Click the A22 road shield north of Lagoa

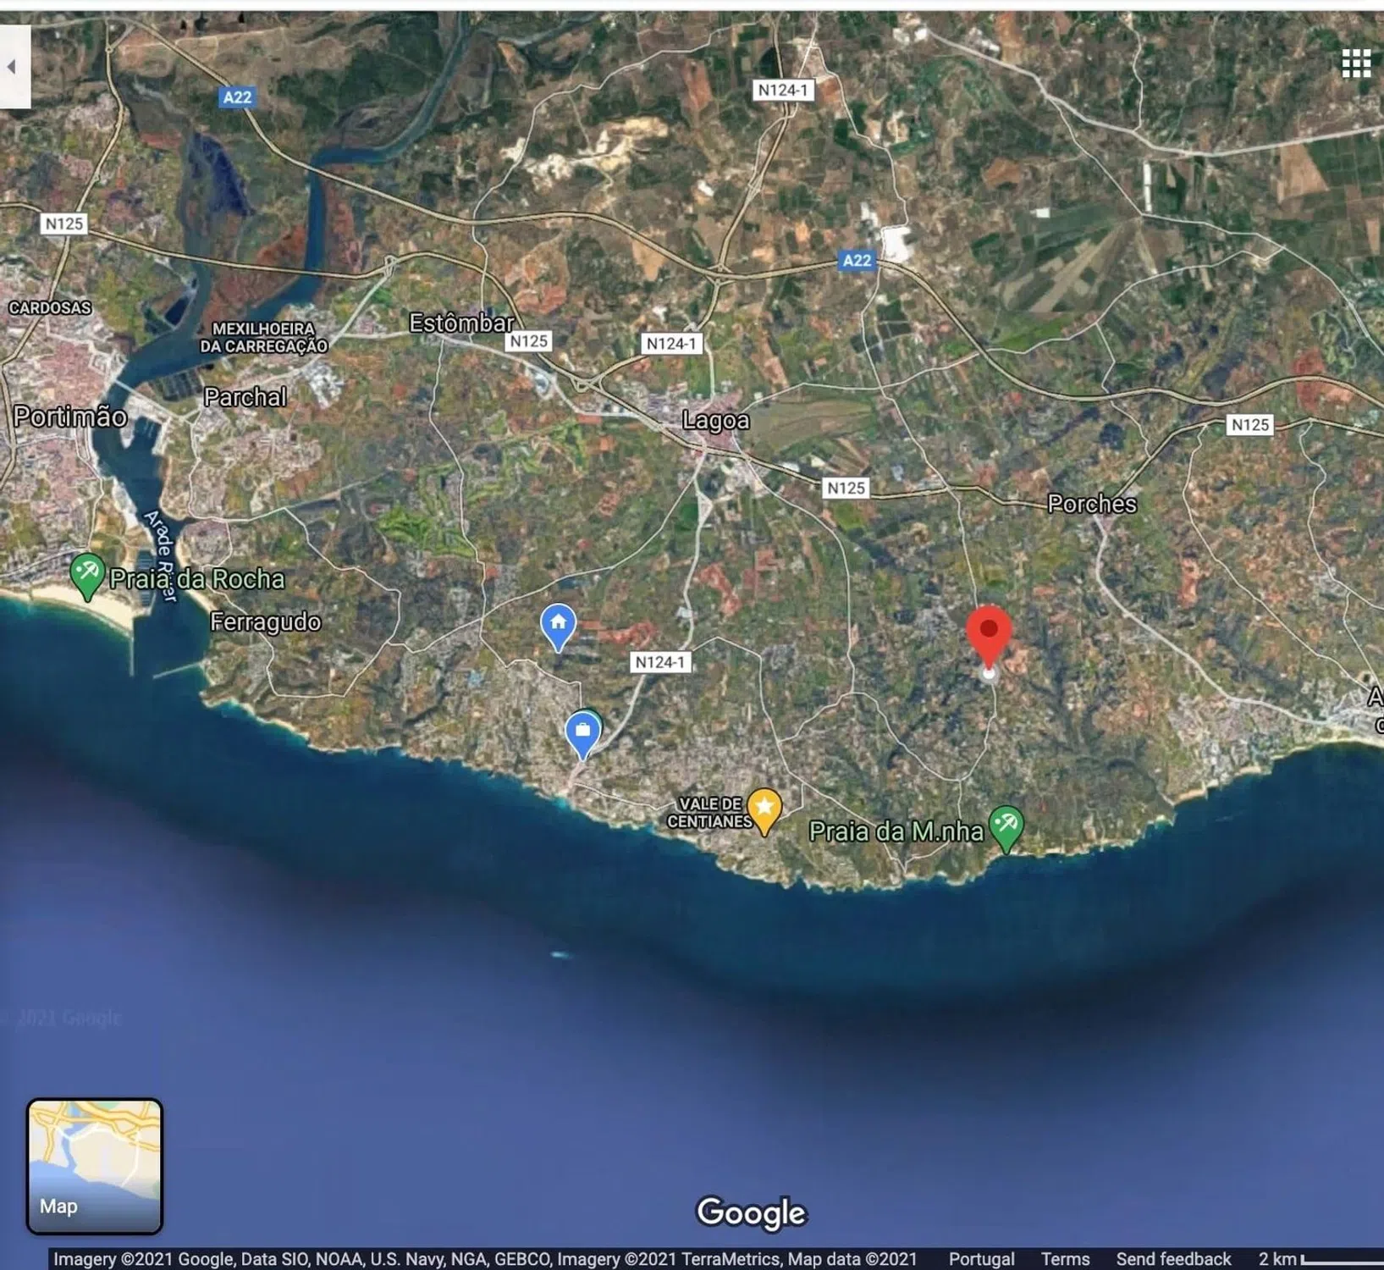click(x=857, y=261)
